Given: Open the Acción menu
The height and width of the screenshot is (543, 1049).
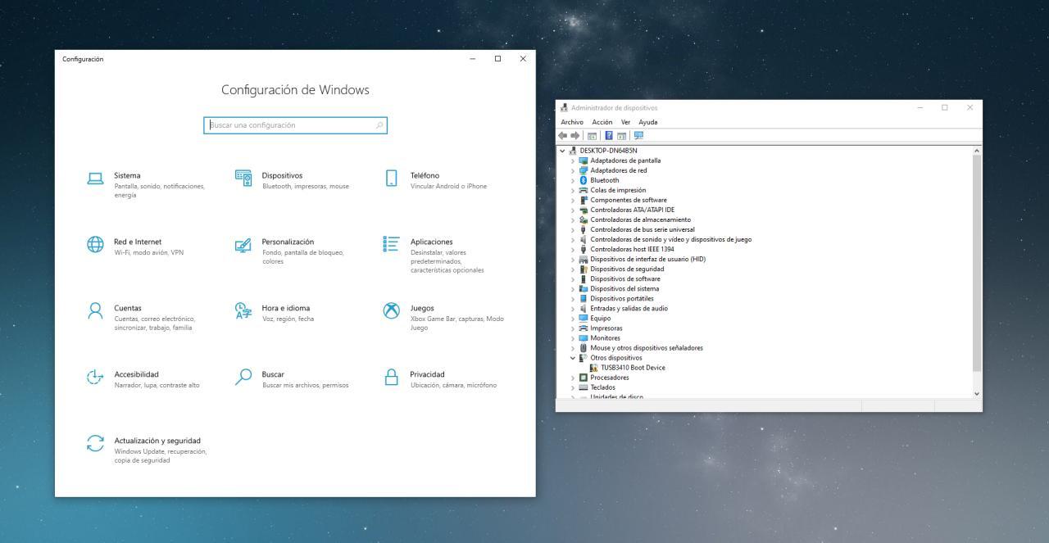Looking at the screenshot, I should (x=602, y=122).
